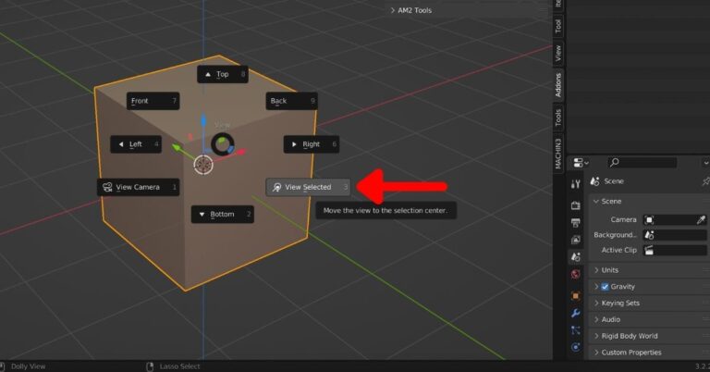Open the Tool properties tab icon

pyautogui.click(x=575, y=184)
